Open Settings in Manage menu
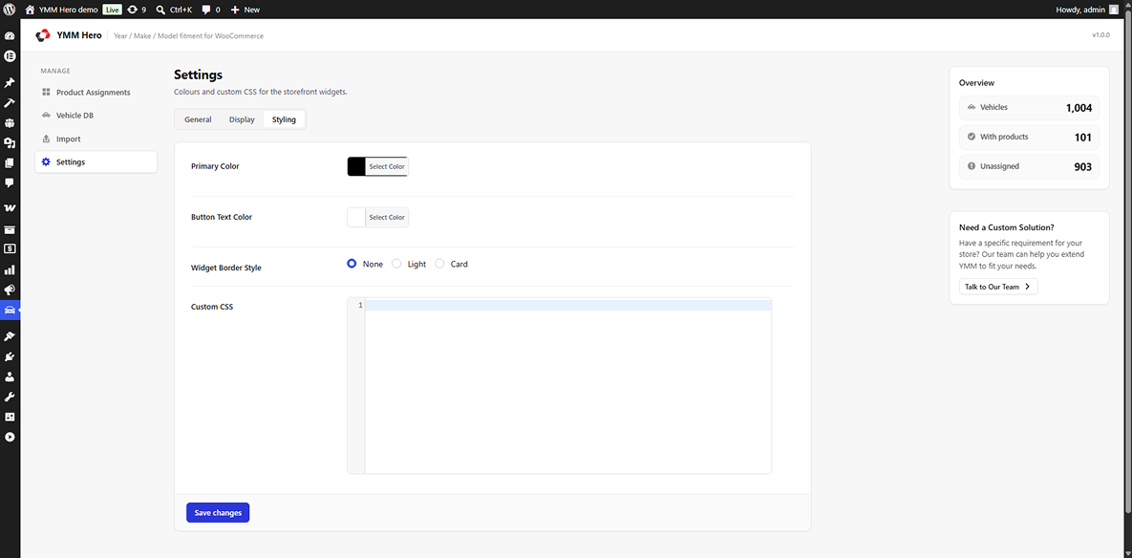The image size is (1132, 558). tap(96, 161)
